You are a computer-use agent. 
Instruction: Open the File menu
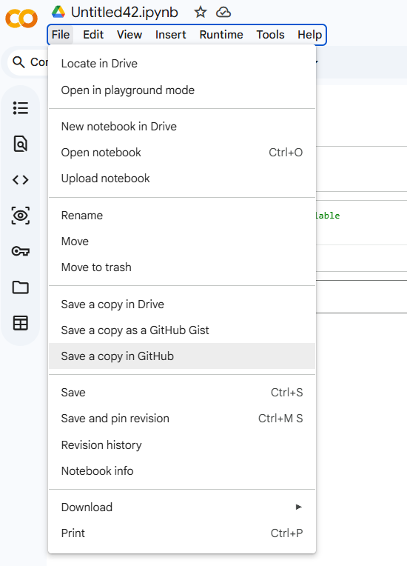coord(61,35)
